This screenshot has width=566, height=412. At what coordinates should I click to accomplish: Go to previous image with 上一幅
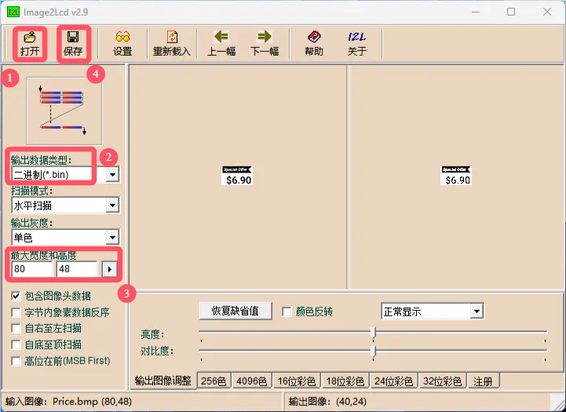pyautogui.click(x=221, y=43)
